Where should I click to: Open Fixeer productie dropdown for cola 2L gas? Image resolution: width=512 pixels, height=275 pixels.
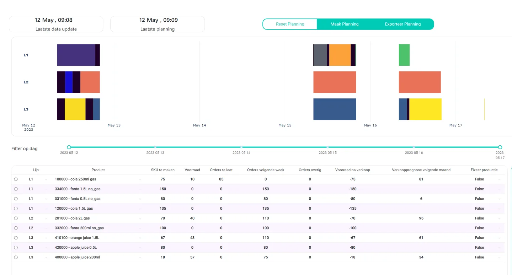[x=499, y=219]
